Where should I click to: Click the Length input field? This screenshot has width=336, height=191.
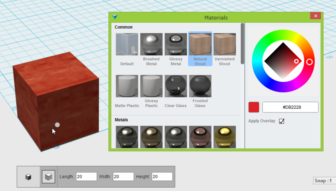click(87, 177)
